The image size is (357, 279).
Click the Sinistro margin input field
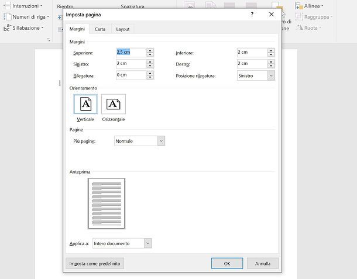[x=130, y=64]
